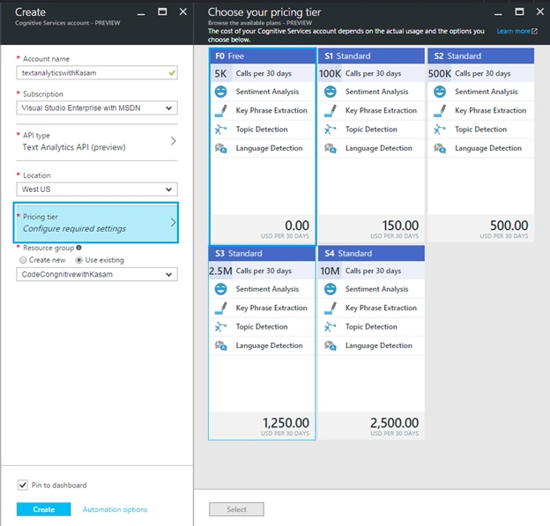Toggle the Pin to dashboard checkbox
This screenshot has width=550, height=526.
[23, 485]
